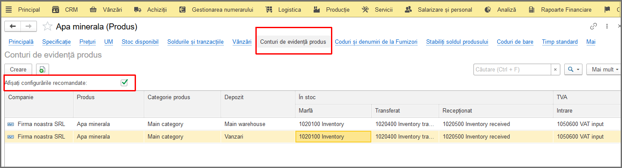Open the hamburger menu beside Principal
The height and width of the screenshot is (168, 622).
coord(9,10)
